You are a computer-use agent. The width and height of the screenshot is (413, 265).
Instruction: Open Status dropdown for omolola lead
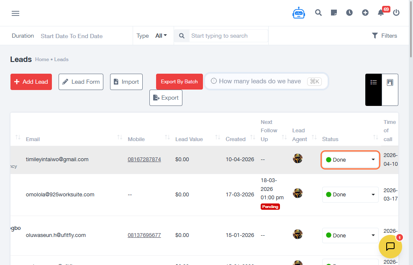[350, 195]
